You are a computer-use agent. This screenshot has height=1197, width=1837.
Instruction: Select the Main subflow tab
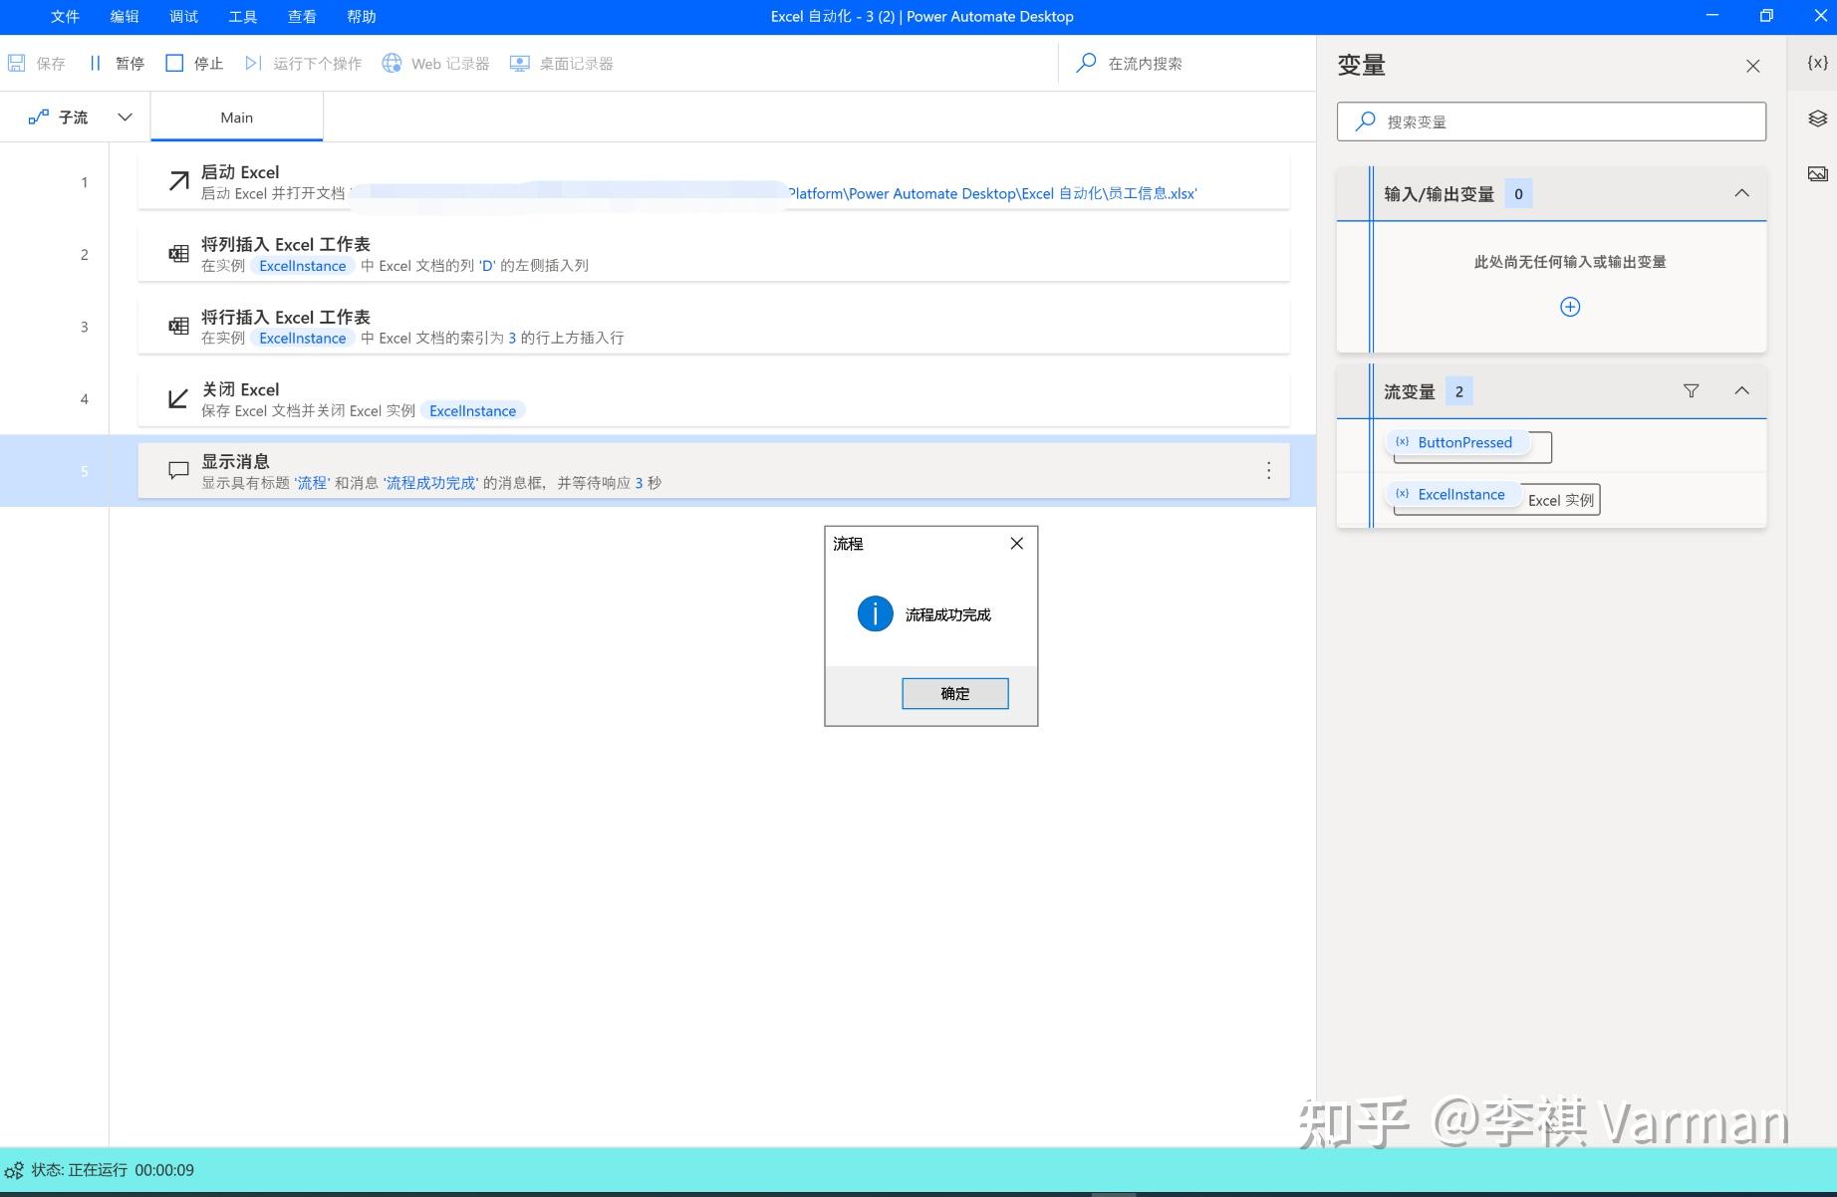click(236, 117)
